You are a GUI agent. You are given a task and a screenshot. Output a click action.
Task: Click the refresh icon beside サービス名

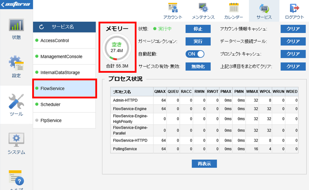[x=41, y=27]
